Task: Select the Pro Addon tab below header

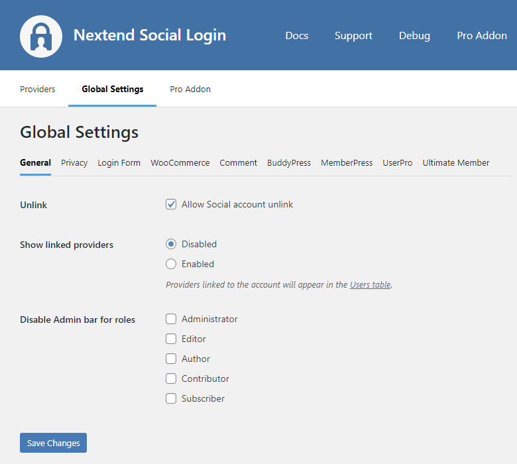Action: click(x=190, y=89)
